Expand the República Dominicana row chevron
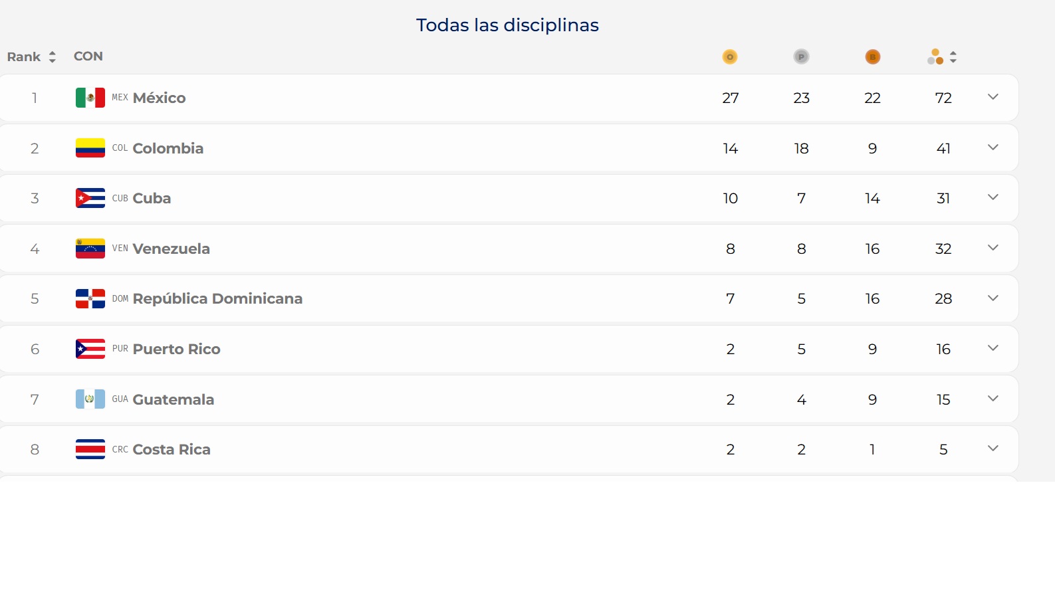Screen dimensions: 1055x600 [x=993, y=298]
